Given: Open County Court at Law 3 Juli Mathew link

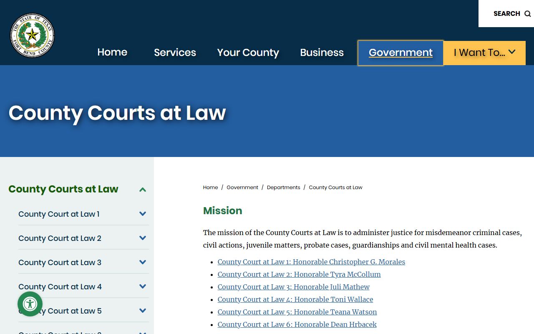Looking at the screenshot, I should [294, 287].
